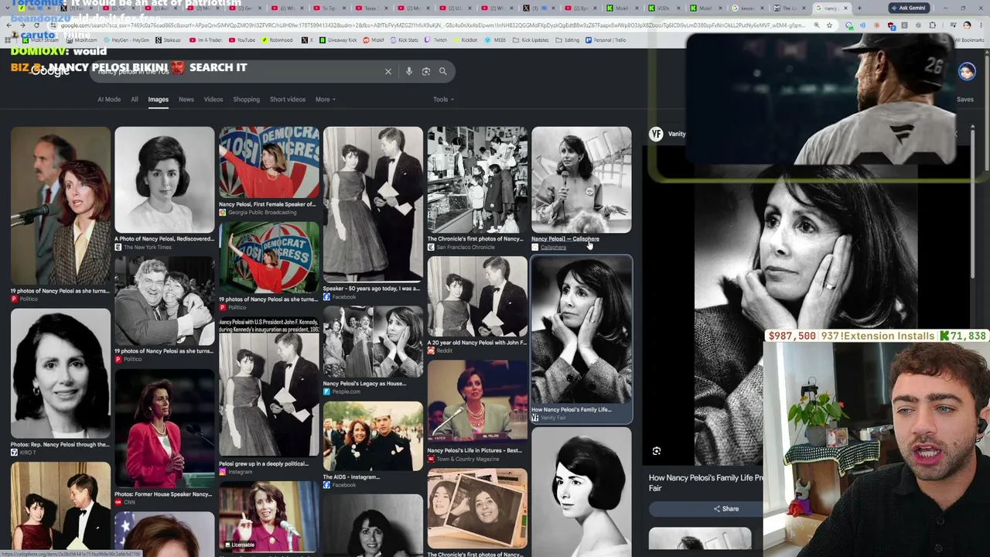Screen dimensions: 990x557
Task: Open preview title 'How Nancy Pelosi's Family Life'
Action: (705, 483)
